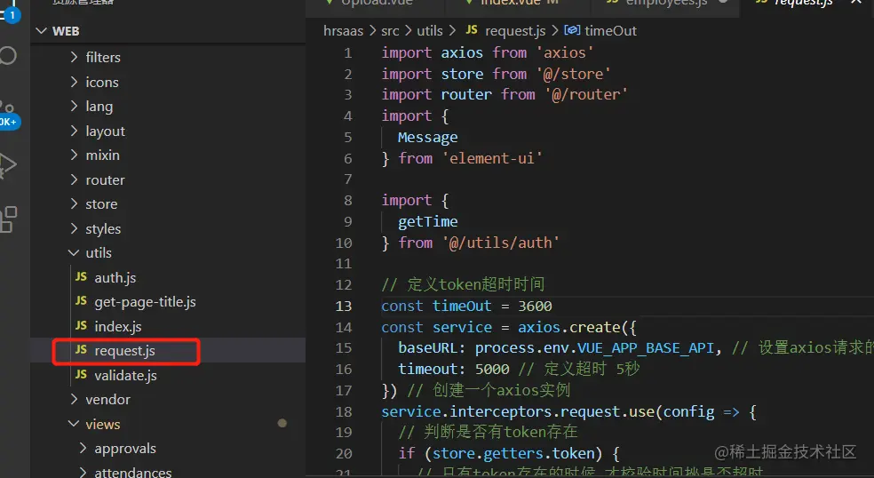Expand the store folder chevron
This screenshot has height=478, width=874.
[x=74, y=204]
